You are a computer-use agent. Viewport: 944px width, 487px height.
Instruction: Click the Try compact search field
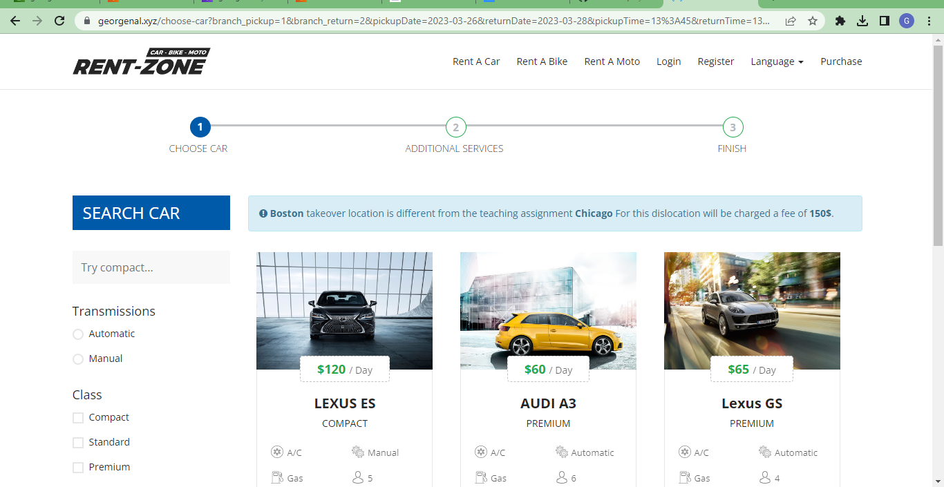151,267
